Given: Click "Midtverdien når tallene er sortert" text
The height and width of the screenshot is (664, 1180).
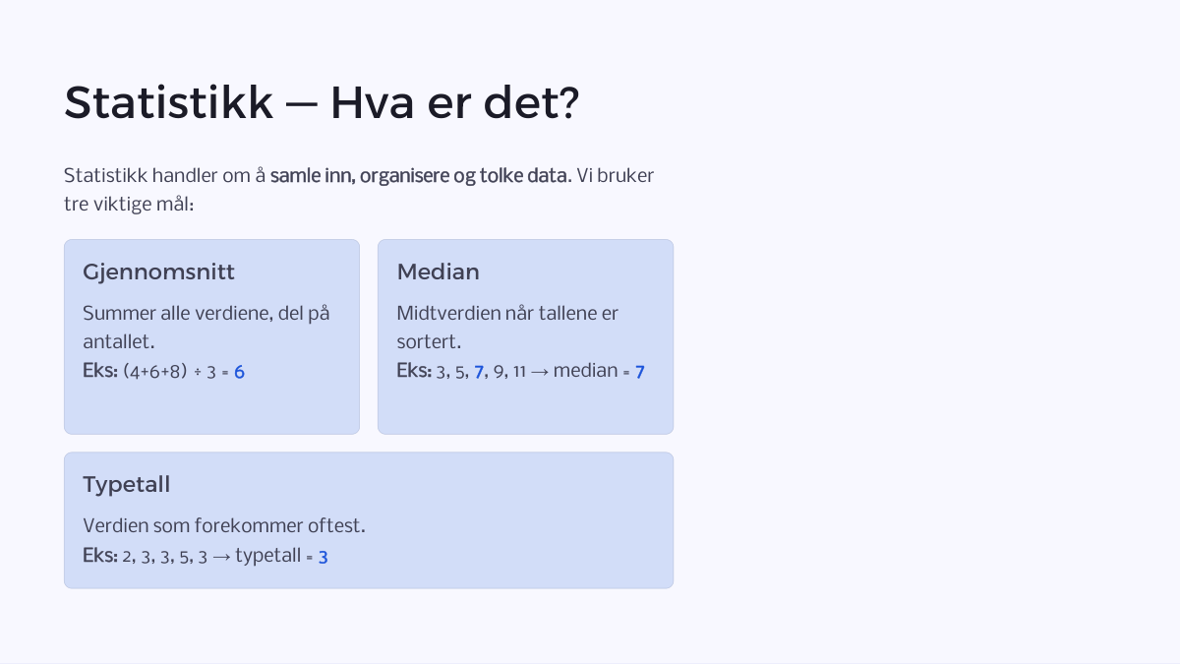Looking at the screenshot, I should pos(507,328).
